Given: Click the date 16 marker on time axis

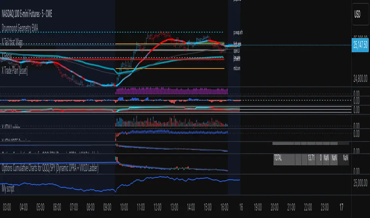Looking at the screenshot, I should click(241, 207).
